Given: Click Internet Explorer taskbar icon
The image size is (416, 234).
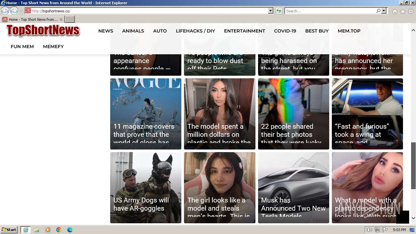Looking at the screenshot, I should [25, 230].
